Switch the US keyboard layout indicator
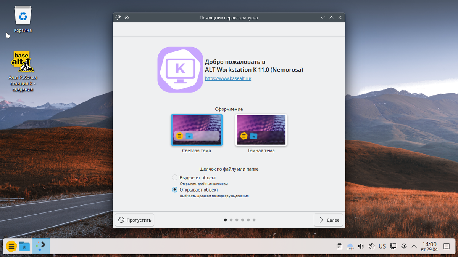 [x=382, y=246]
